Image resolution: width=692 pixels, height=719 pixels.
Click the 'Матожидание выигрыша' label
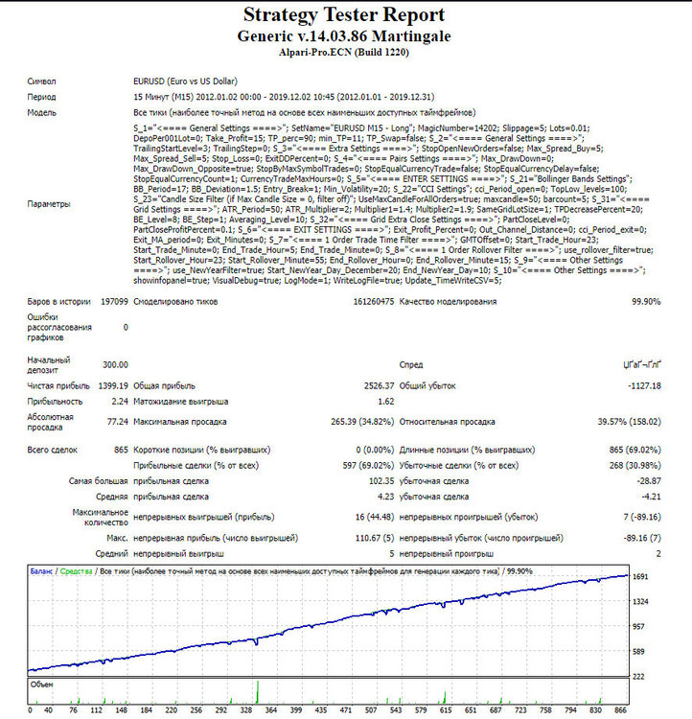[181, 402]
